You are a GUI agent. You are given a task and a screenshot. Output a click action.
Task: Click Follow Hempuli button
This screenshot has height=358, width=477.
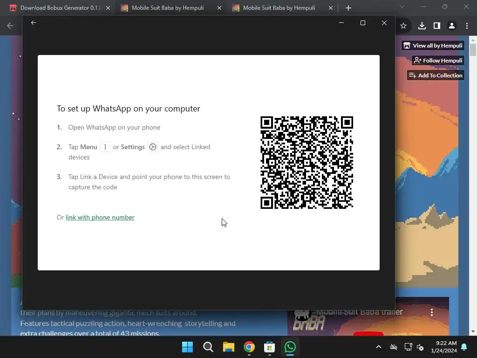coord(438,60)
